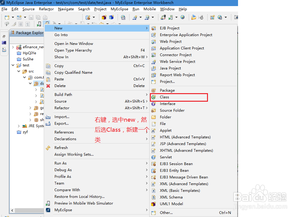Image resolution: width=304 pixels, height=217 pixels.
Task: Open the Compare With submenu
Action: pos(97,190)
